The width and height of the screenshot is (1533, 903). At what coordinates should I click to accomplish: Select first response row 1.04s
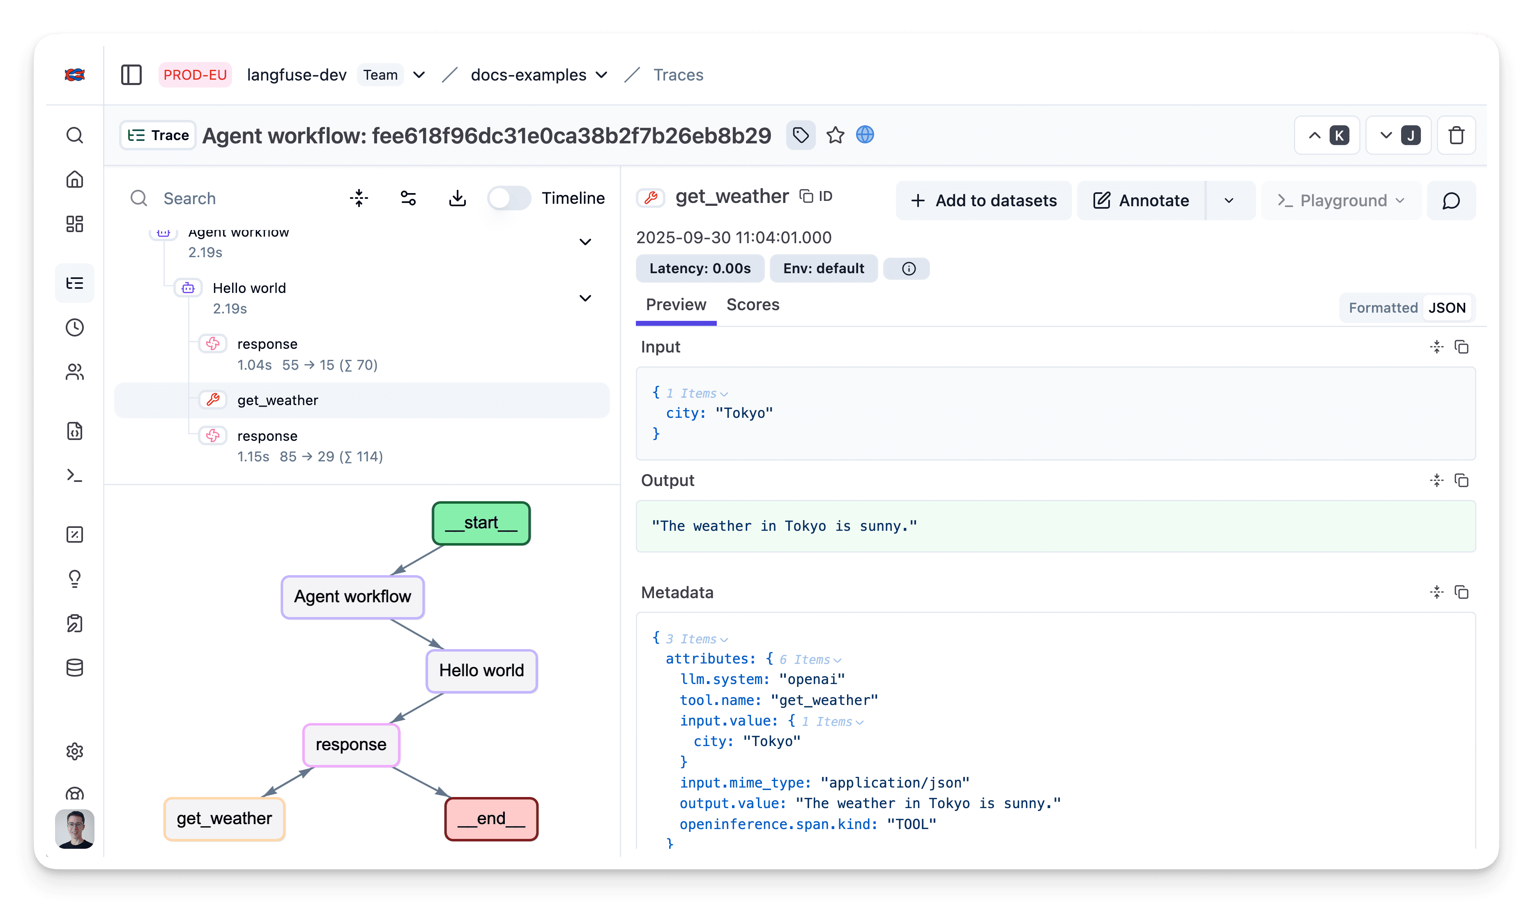(x=362, y=354)
